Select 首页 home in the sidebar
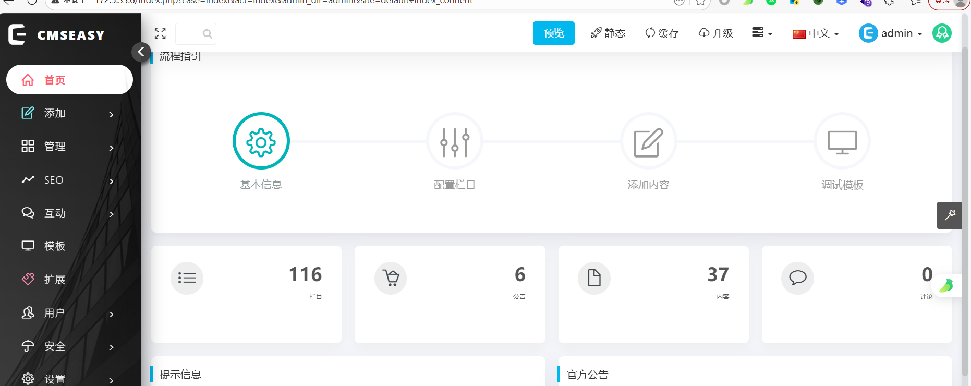This screenshot has height=386, width=971. [69, 80]
